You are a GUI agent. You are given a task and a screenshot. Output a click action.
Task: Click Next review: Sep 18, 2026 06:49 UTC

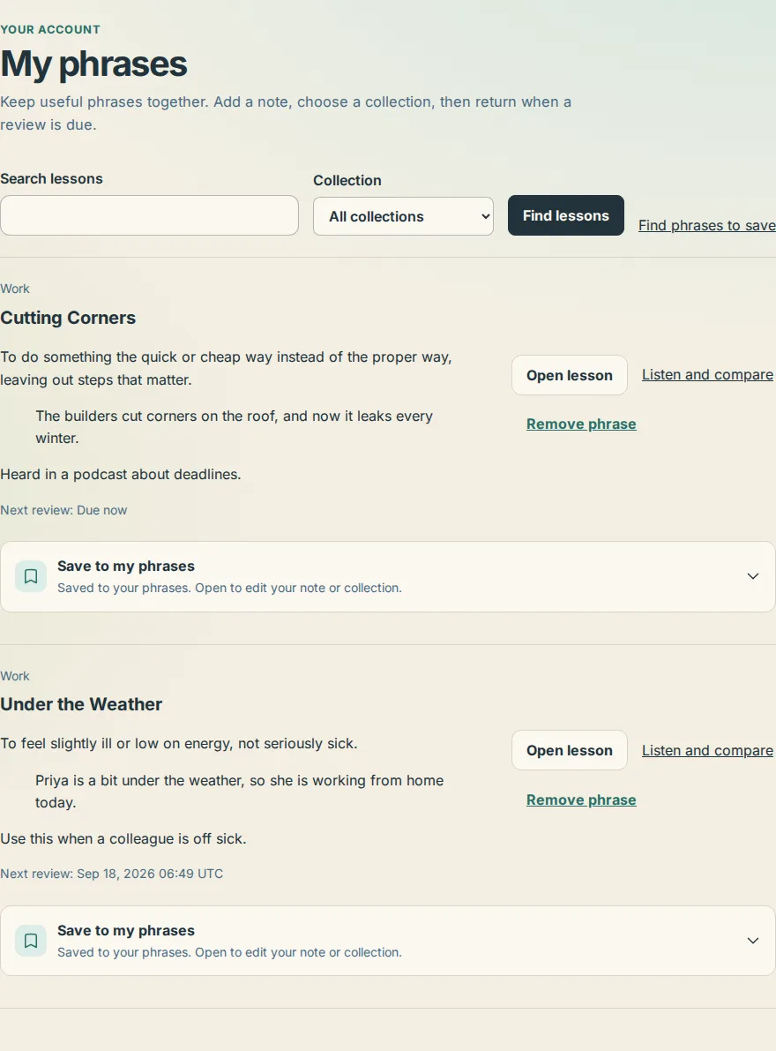112,874
